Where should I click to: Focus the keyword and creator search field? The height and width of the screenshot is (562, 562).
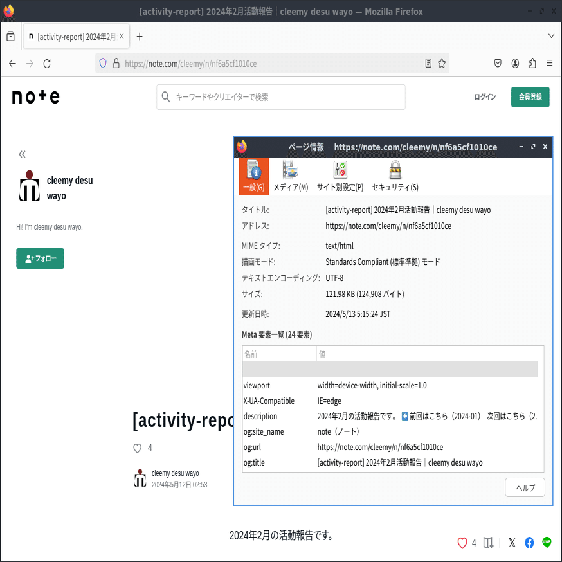(x=280, y=96)
